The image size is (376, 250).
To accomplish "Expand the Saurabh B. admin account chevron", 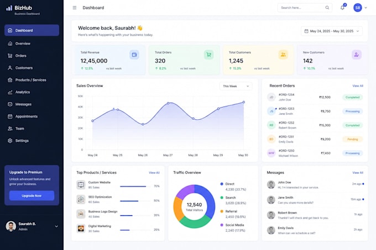I will coord(56,226).
